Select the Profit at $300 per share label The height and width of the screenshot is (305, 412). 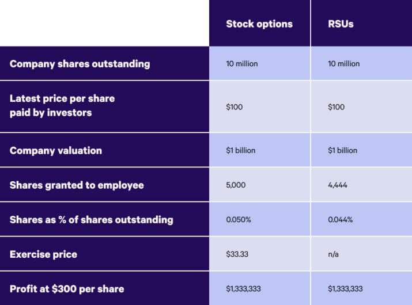(67, 289)
